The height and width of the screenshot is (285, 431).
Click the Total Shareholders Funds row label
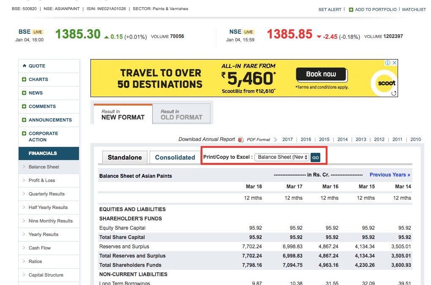tap(130, 265)
